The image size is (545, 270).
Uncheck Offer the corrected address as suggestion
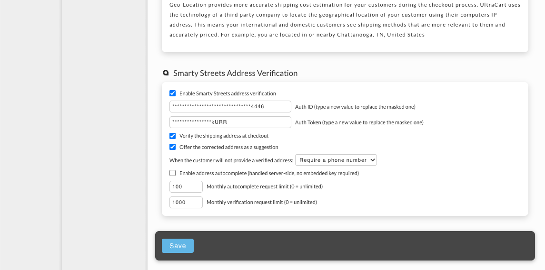[172, 147]
